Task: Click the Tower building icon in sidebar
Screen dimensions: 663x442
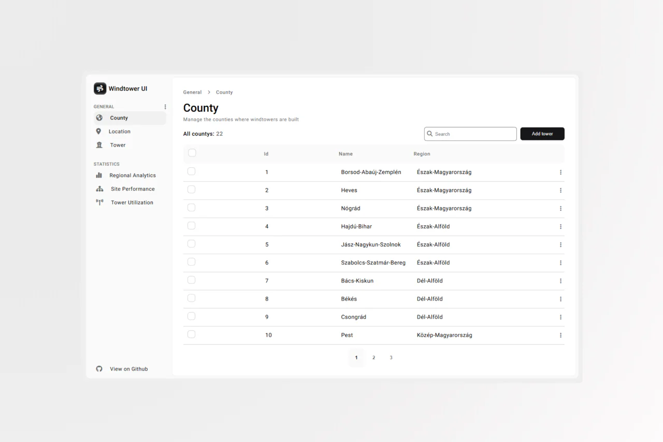Action: click(x=99, y=145)
